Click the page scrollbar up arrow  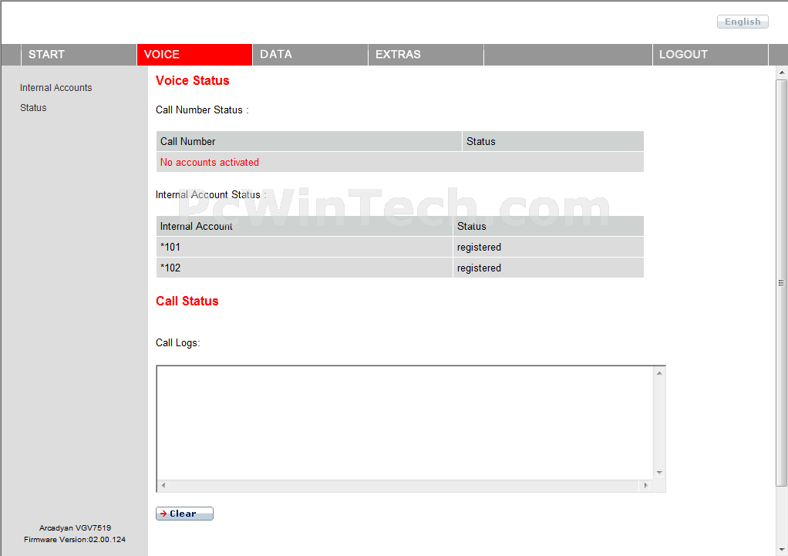pyautogui.click(x=781, y=72)
